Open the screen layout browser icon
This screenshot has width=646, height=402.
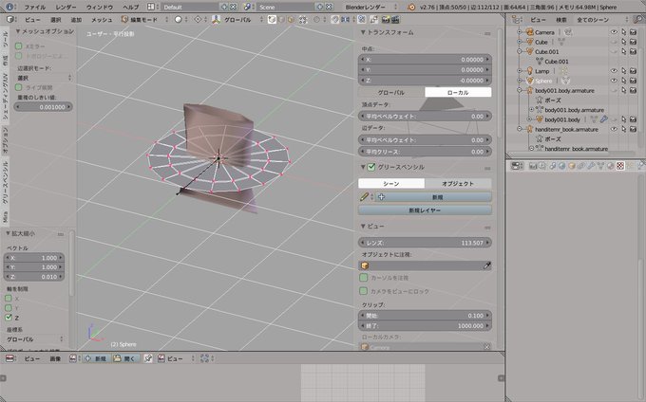click(151, 7)
